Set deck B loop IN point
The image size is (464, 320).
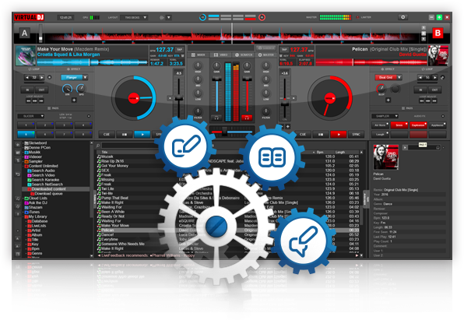pyautogui.click(x=420, y=90)
